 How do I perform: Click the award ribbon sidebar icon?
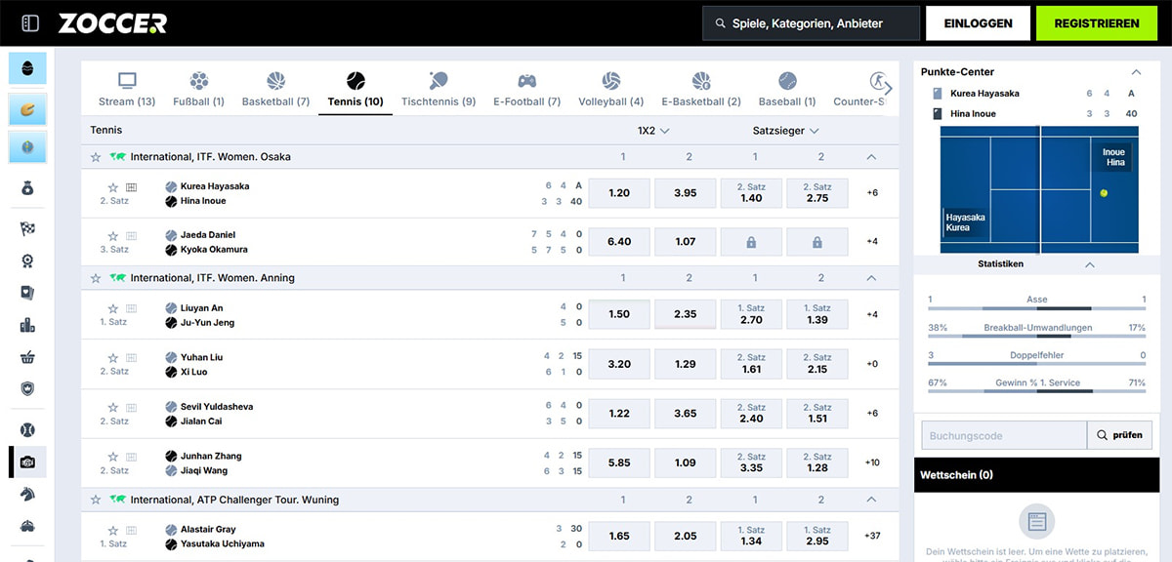(27, 261)
